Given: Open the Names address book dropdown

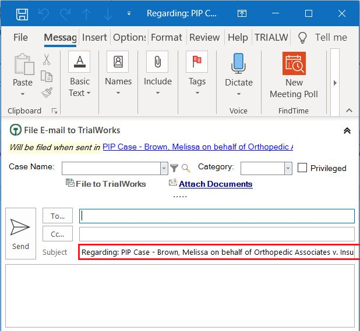Looking at the screenshot, I should click(118, 73).
